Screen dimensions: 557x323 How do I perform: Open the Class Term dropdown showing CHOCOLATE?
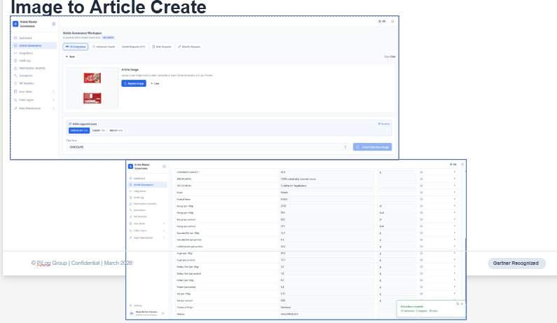pyautogui.click(x=208, y=147)
